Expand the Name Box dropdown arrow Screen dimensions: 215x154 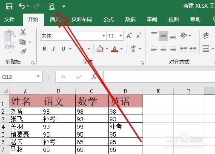[38, 76]
